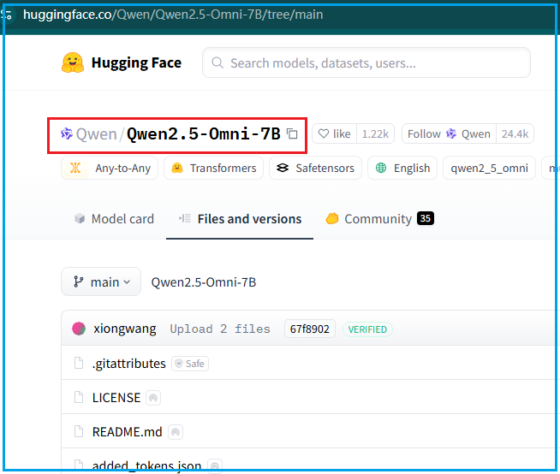Viewport: 560px width, 474px height.
Task: Click the Qwen icon inside Follow button
Action: coord(451,133)
